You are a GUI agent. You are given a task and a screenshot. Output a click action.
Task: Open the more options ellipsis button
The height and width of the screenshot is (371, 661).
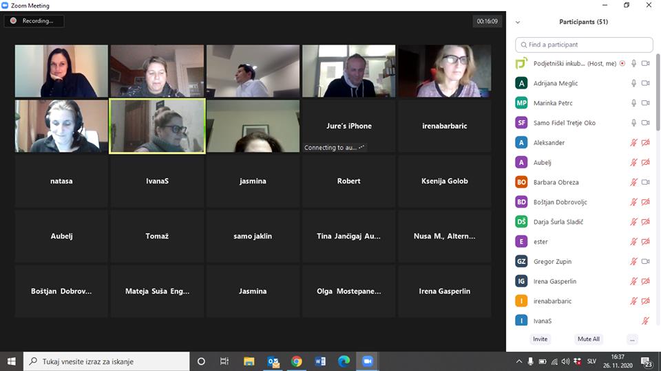(632, 339)
